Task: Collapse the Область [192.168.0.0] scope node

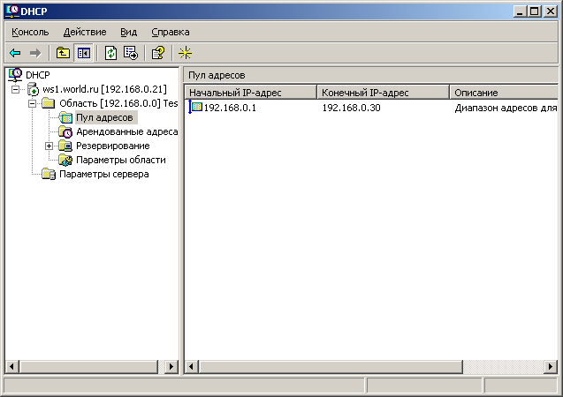Action: click(x=33, y=103)
